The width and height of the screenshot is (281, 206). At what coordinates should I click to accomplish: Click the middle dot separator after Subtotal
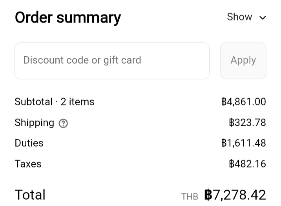coord(57,102)
